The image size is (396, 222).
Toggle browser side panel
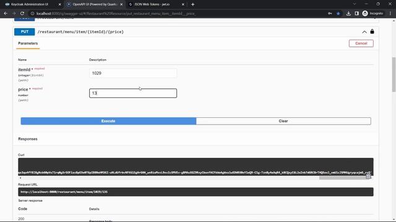tap(356, 14)
